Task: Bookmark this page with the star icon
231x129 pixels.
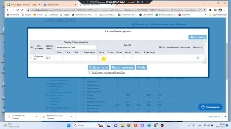Action: click(204, 10)
